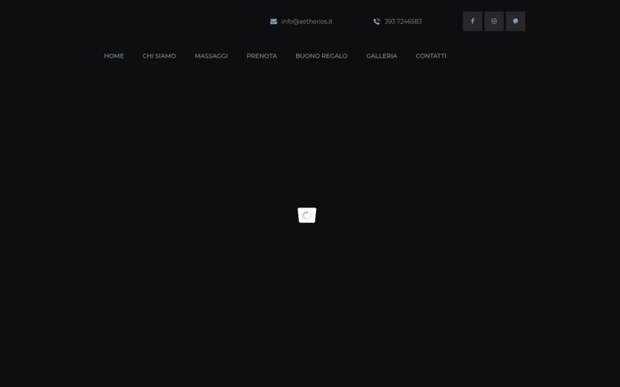Open the Instagram social icon
This screenshot has height=387, width=620.
[x=494, y=21]
